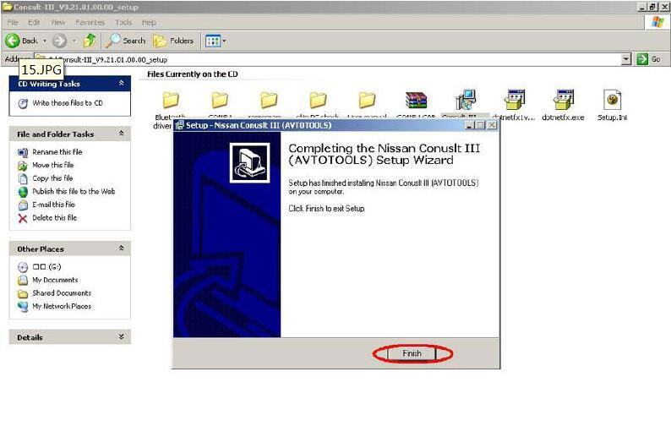Click the setup wizard title bar icon
Screen dimensions: 671x448
tap(180, 125)
